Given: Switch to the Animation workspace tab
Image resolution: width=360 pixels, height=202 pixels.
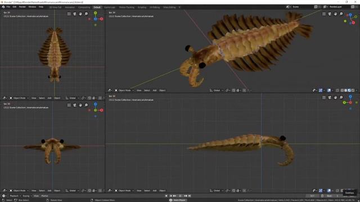Looking at the screenshot, I should click(x=70, y=7).
